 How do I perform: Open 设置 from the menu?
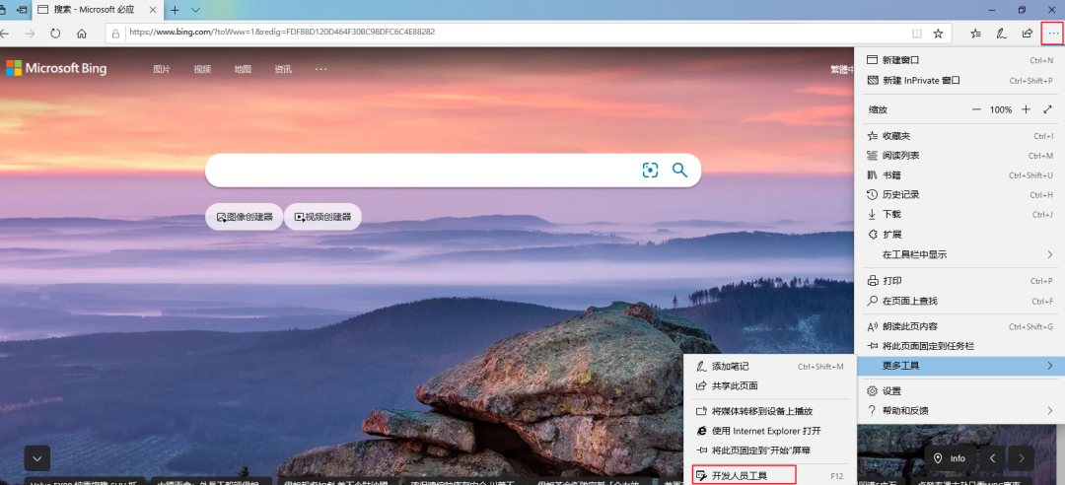[959, 391]
